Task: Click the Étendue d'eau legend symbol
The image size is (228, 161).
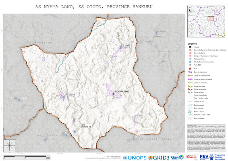Action: 190,105
